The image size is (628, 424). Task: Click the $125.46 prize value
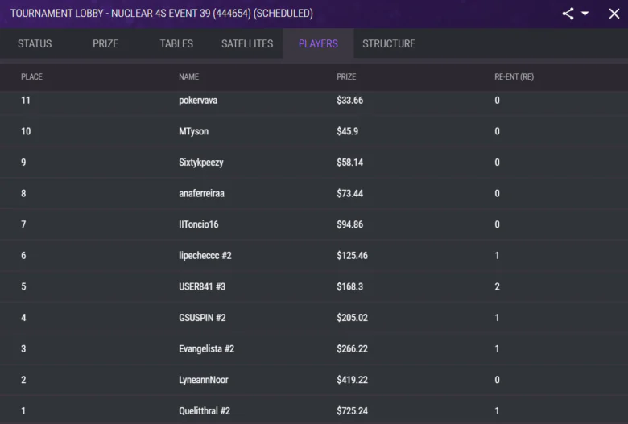point(352,255)
